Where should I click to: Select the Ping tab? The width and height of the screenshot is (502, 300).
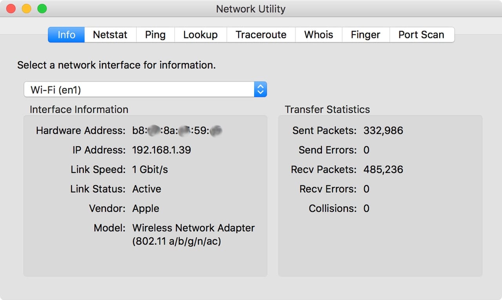point(155,35)
